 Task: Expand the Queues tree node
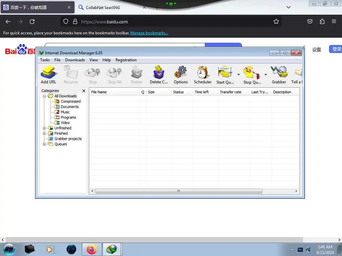(44, 144)
